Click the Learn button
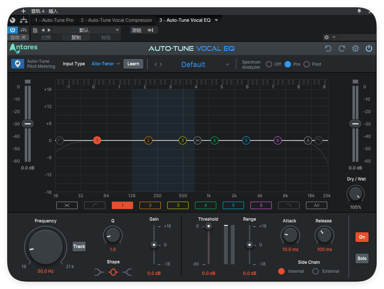 tap(133, 64)
